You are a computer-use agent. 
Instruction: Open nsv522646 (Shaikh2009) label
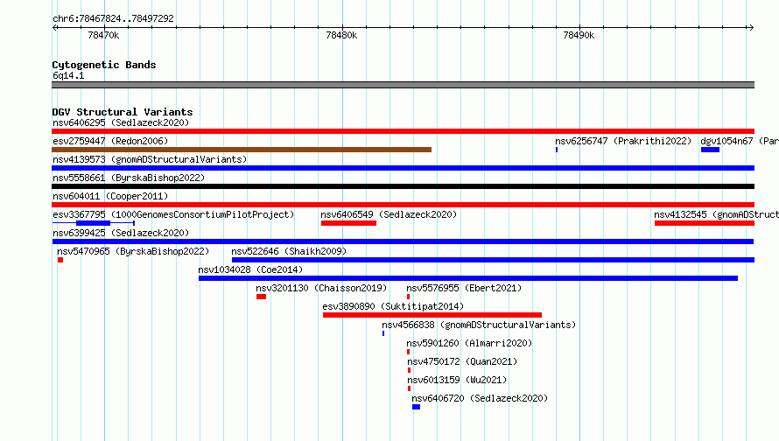[x=289, y=251]
